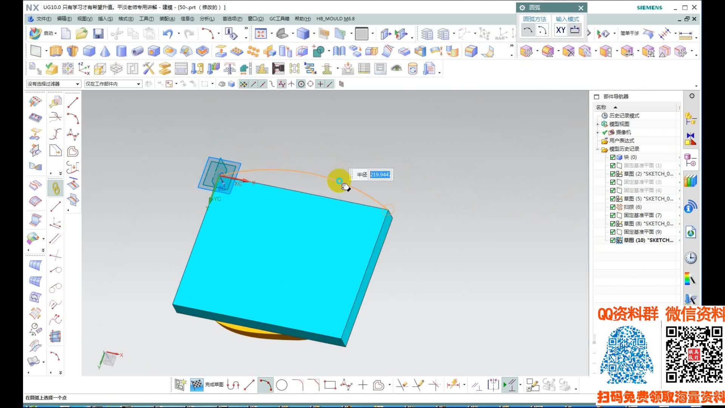Click the 名称 column header
Screen dimensions: 725x408
pos(601,107)
